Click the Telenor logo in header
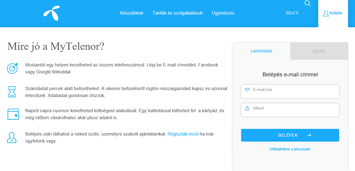The height and width of the screenshot is (171, 355). point(52,13)
